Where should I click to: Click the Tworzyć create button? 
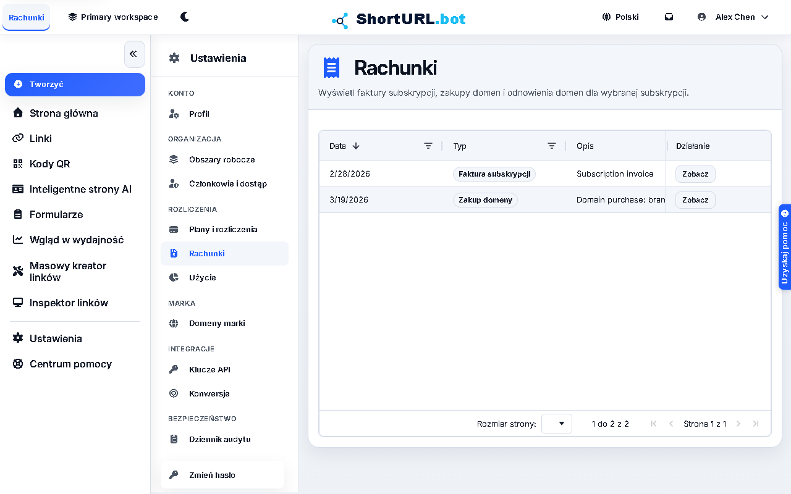coord(75,85)
